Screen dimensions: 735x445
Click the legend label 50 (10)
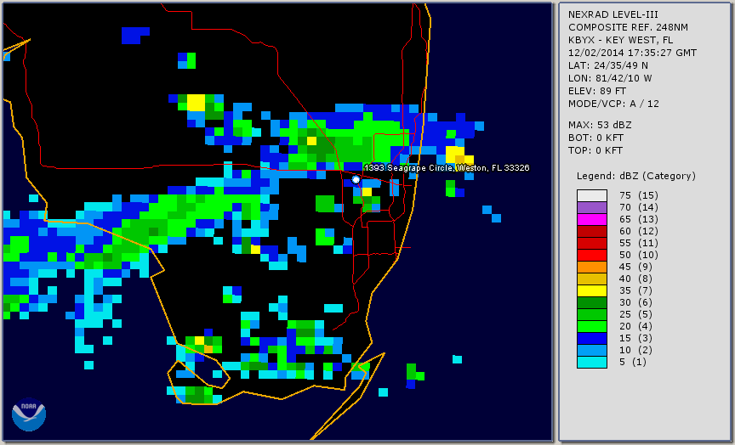pyautogui.click(x=638, y=255)
